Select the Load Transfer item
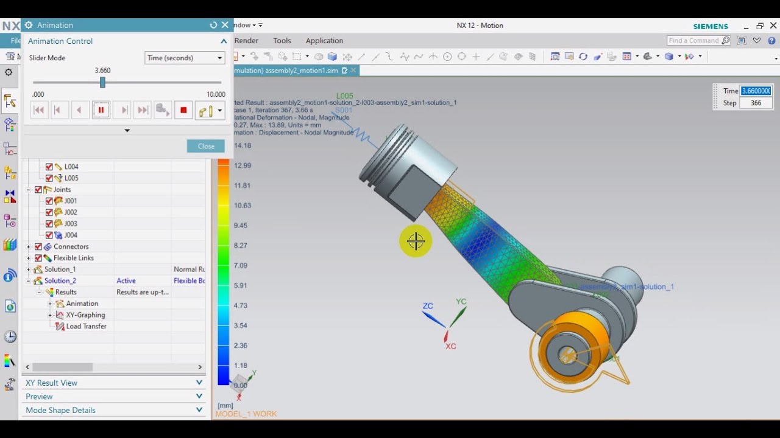The image size is (780, 438). click(x=86, y=327)
